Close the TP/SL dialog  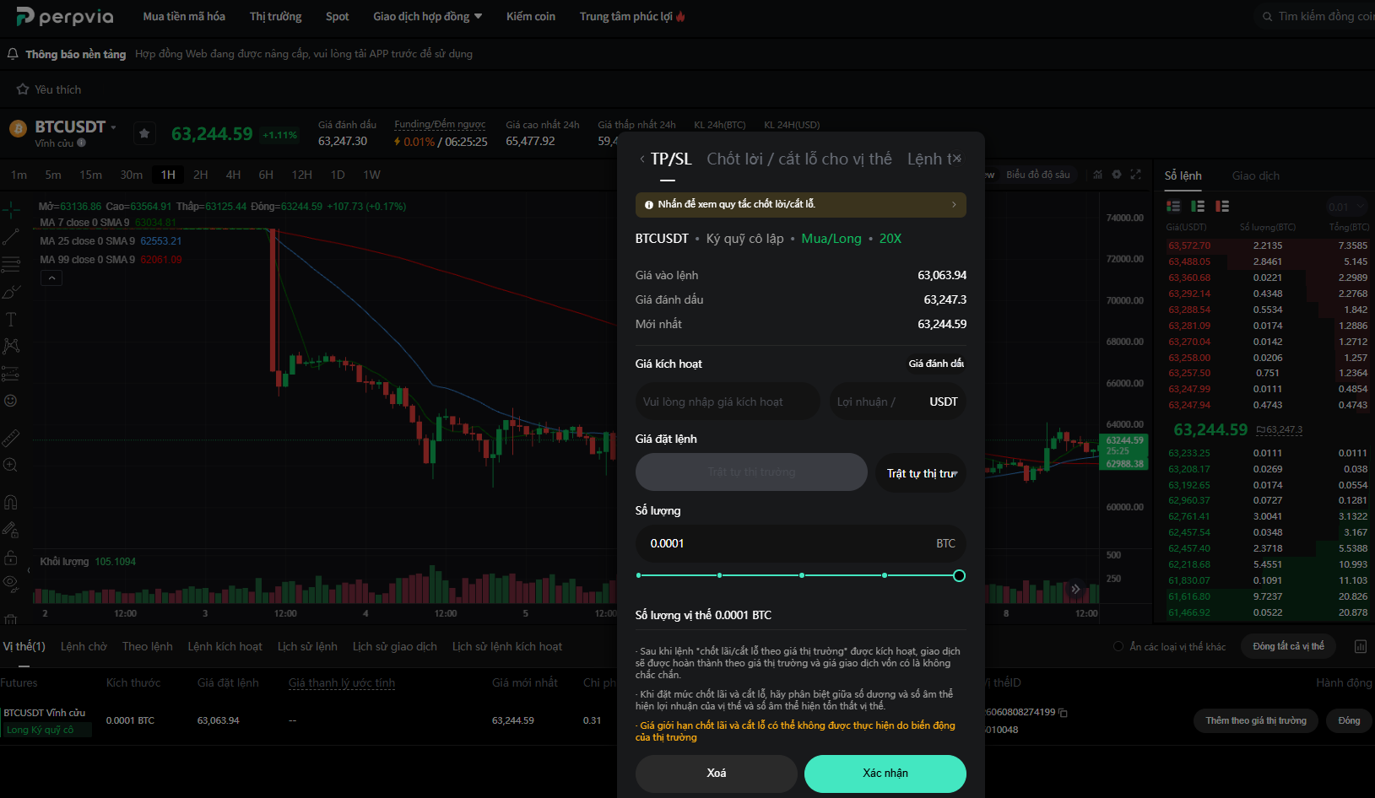pyautogui.click(x=957, y=159)
